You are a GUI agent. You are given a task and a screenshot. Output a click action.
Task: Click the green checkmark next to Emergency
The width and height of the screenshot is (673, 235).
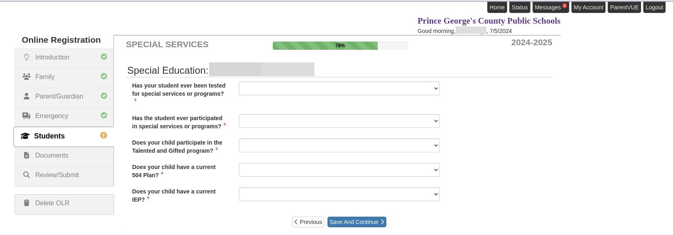pos(104,116)
